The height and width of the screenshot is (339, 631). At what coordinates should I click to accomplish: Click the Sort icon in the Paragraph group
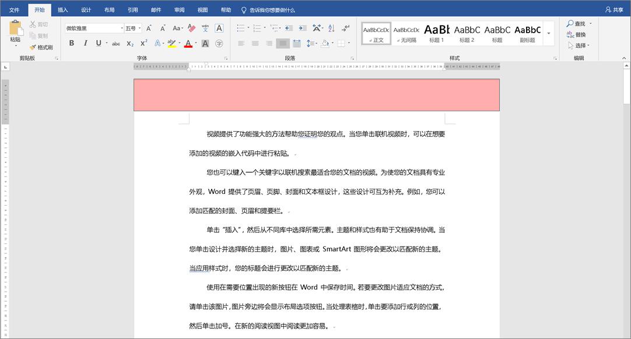(331, 29)
